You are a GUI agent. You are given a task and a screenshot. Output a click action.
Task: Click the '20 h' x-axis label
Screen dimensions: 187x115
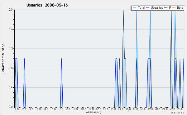click(x=157, y=109)
